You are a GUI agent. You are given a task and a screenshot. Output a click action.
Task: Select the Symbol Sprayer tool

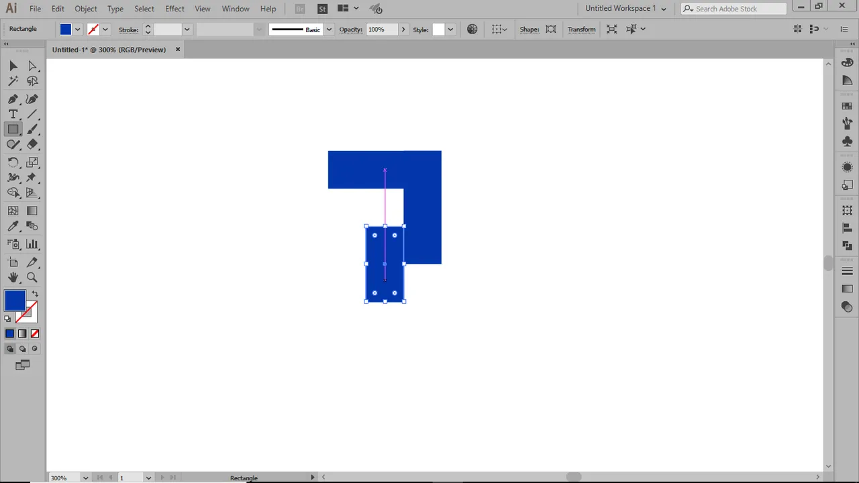pos(13,244)
